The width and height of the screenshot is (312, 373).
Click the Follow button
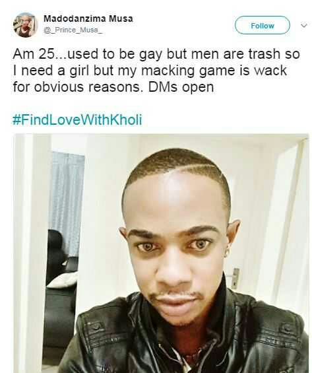[x=263, y=25]
